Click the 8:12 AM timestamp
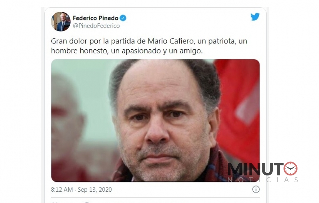The width and height of the screenshot is (319, 203). [62, 189]
